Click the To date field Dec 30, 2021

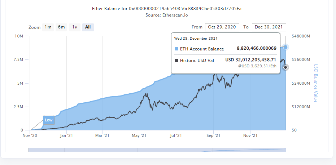tap(269, 27)
